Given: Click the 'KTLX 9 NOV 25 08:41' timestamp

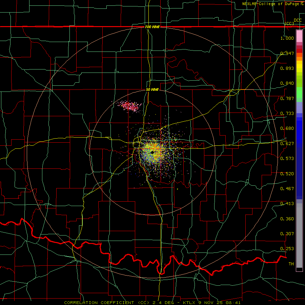Looking at the screenshot, I should (x=211, y=303).
